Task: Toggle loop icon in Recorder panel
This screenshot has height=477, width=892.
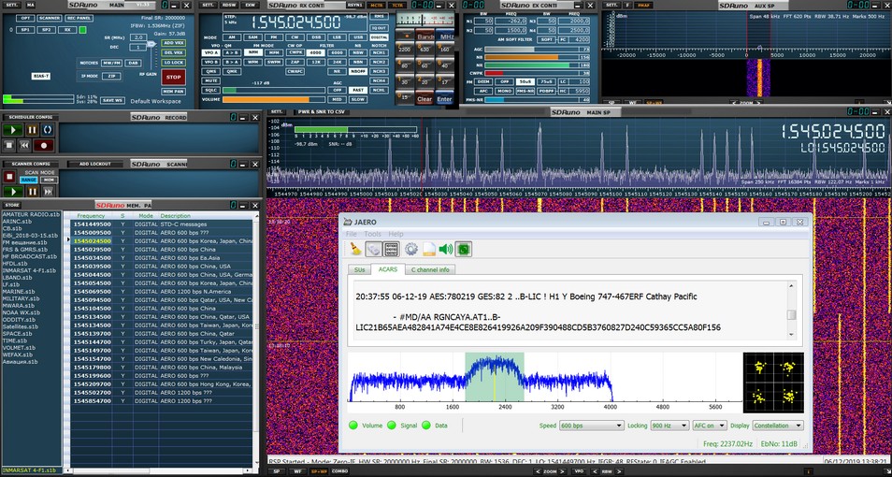Action: 47,130
